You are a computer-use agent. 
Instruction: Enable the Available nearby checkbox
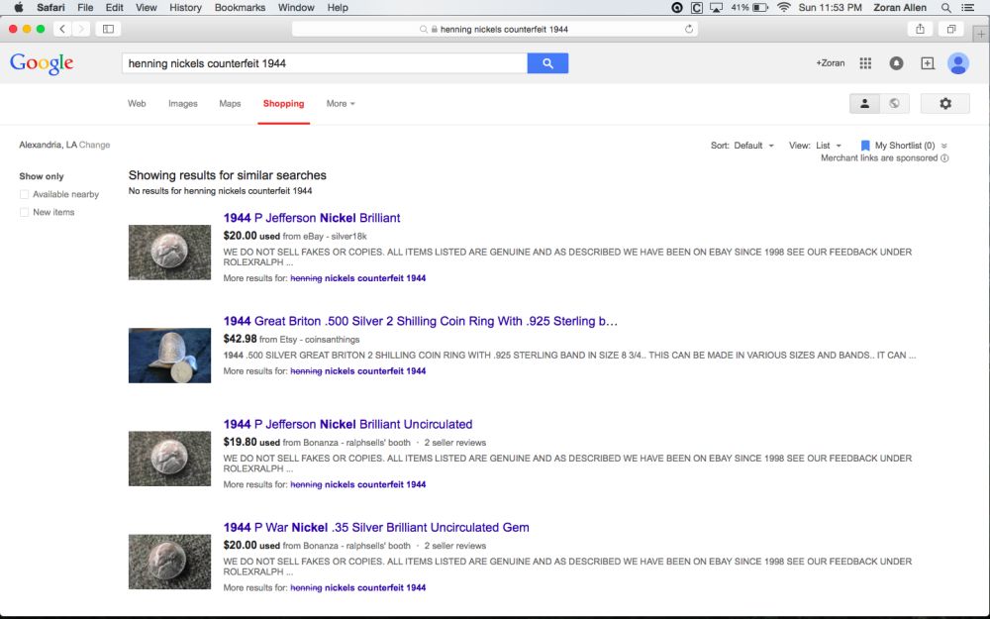coord(24,194)
